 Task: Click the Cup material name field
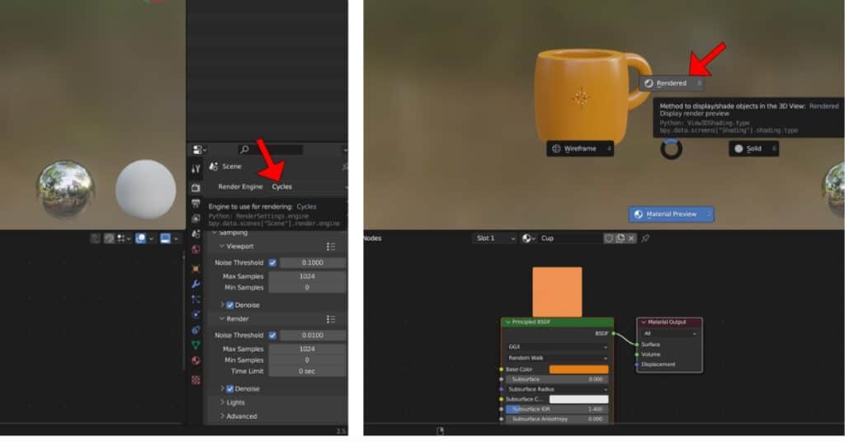tap(569, 238)
